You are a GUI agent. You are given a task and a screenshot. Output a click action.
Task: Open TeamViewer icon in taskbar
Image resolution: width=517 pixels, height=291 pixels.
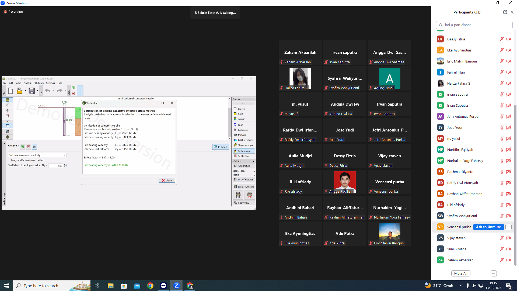(163, 286)
